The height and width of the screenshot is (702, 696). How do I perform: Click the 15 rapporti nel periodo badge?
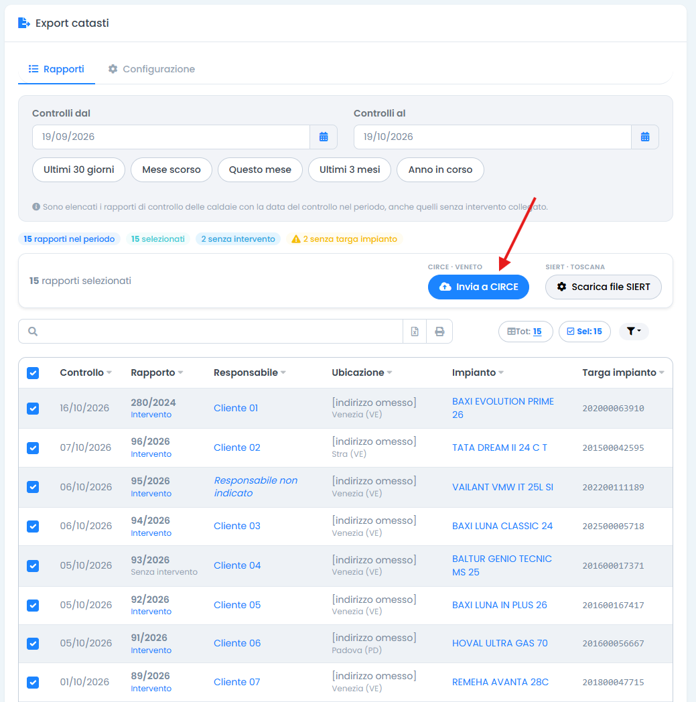pos(69,239)
